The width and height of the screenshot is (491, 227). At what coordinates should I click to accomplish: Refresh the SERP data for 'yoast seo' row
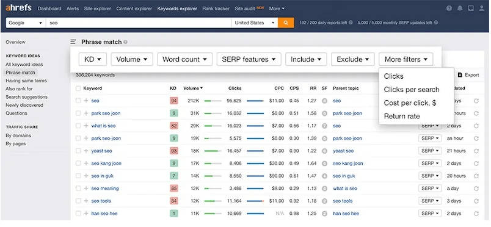point(476,151)
